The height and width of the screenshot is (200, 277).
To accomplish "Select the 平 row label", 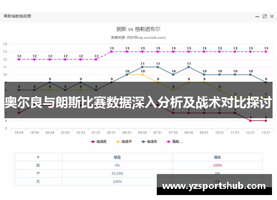I will tap(38, 173).
